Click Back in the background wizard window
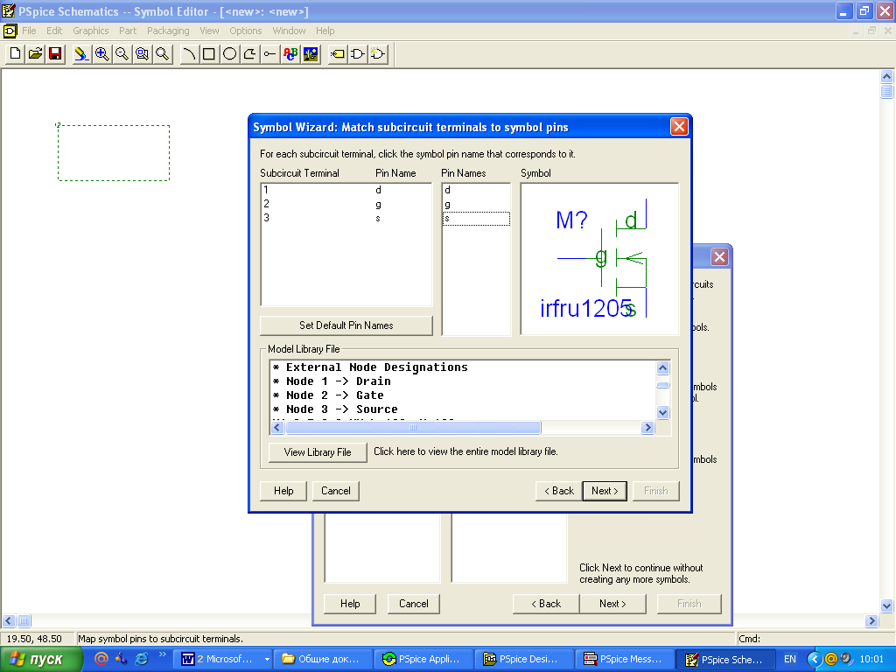The width and height of the screenshot is (896, 672). pyautogui.click(x=546, y=604)
